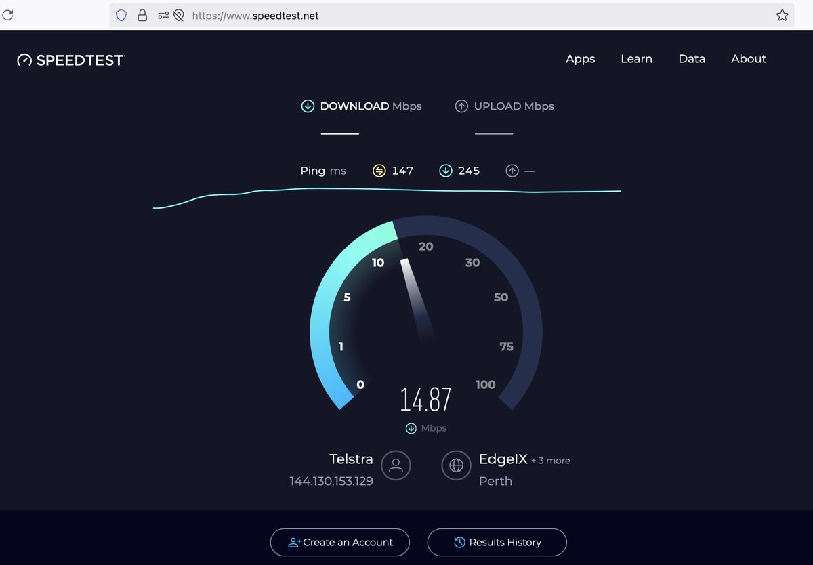
Task: Click the small download icon below 14.87
Action: (411, 428)
